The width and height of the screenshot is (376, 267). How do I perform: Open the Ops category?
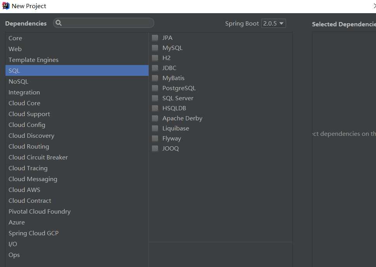(77, 255)
